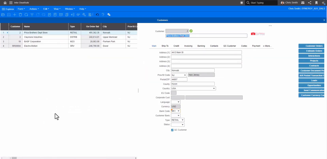This screenshot has width=327, height=159.
Task: Open help question mark icon
Action: (103, 15)
